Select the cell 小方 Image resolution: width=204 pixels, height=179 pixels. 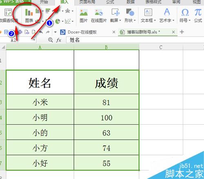tap(40, 148)
